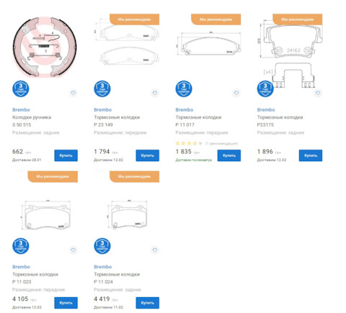Favorite the P 11 024 brake pads
The image size is (346, 313).
pyautogui.click(x=155, y=250)
